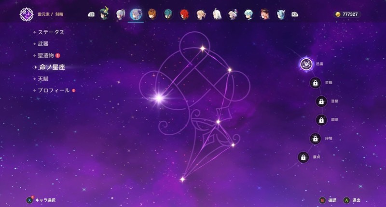Screen dimensions: 386x207
Task: Open the 聖遺物 menu
Action: [x=46, y=55]
